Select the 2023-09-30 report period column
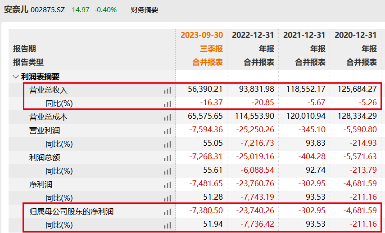 point(202,35)
